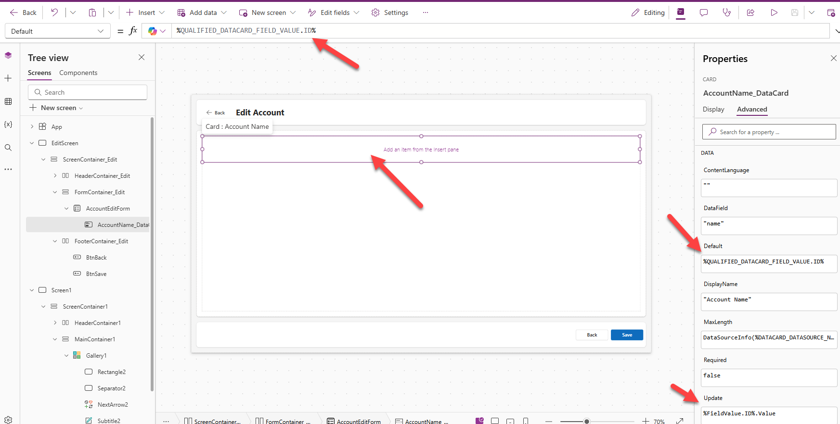The height and width of the screenshot is (424, 840).
Task: Open the Comments pane icon
Action: 703,12
